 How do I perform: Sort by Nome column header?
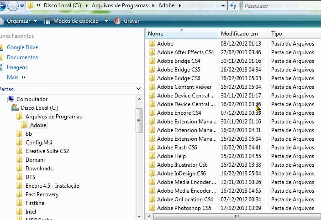pyautogui.click(x=182, y=34)
